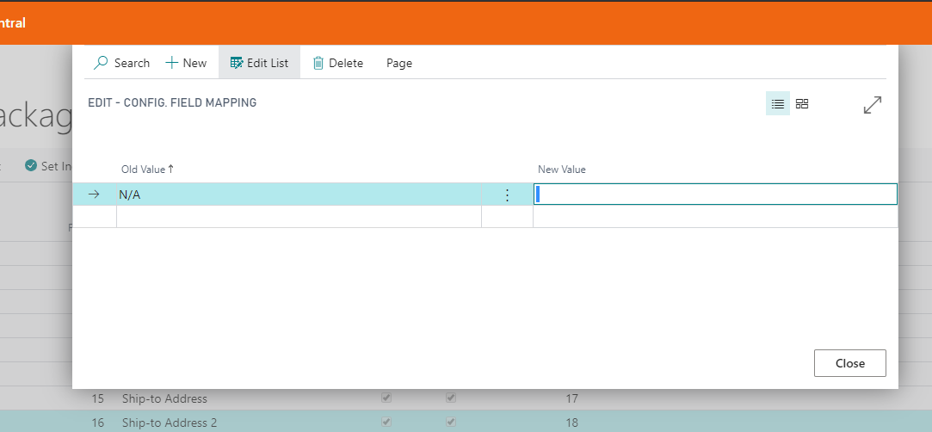Toggle the first checkbox in Ship-to Address row

[x=386, y=398]
